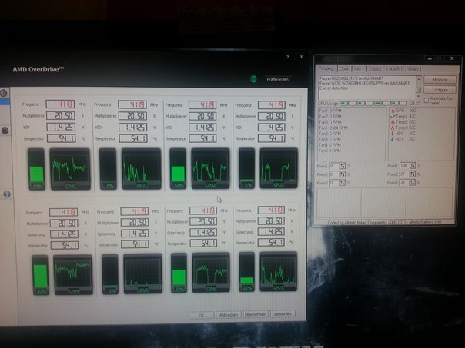Click the CPU2 usage bar showing 52%
The image size is (465, 348).
click(x=178, y=169)
